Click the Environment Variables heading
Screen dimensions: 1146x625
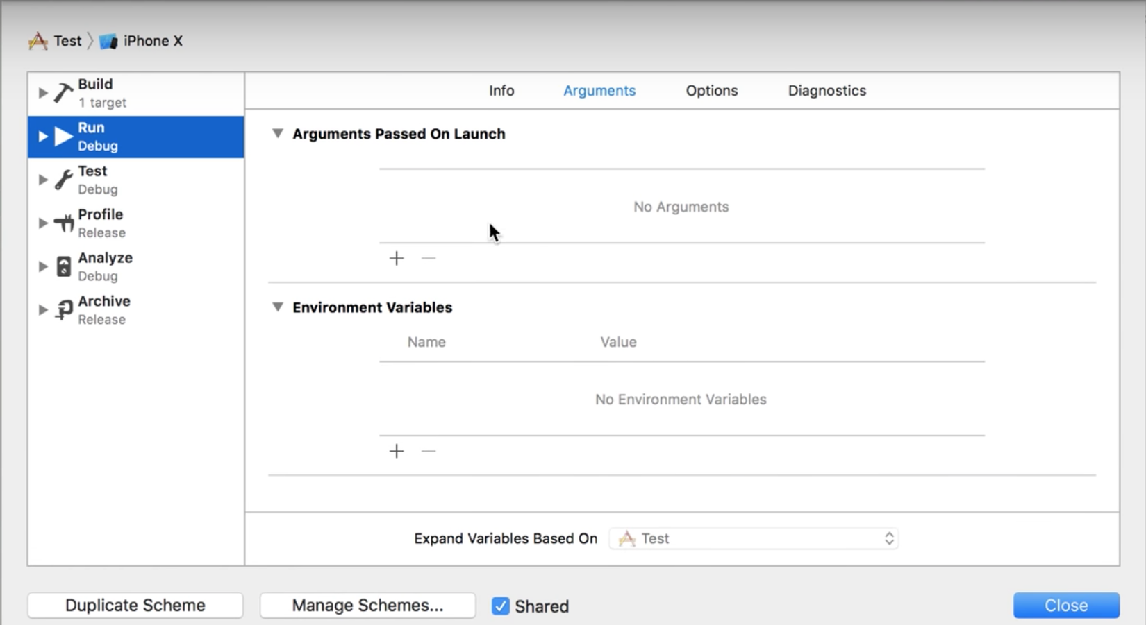tap(372, 307)
